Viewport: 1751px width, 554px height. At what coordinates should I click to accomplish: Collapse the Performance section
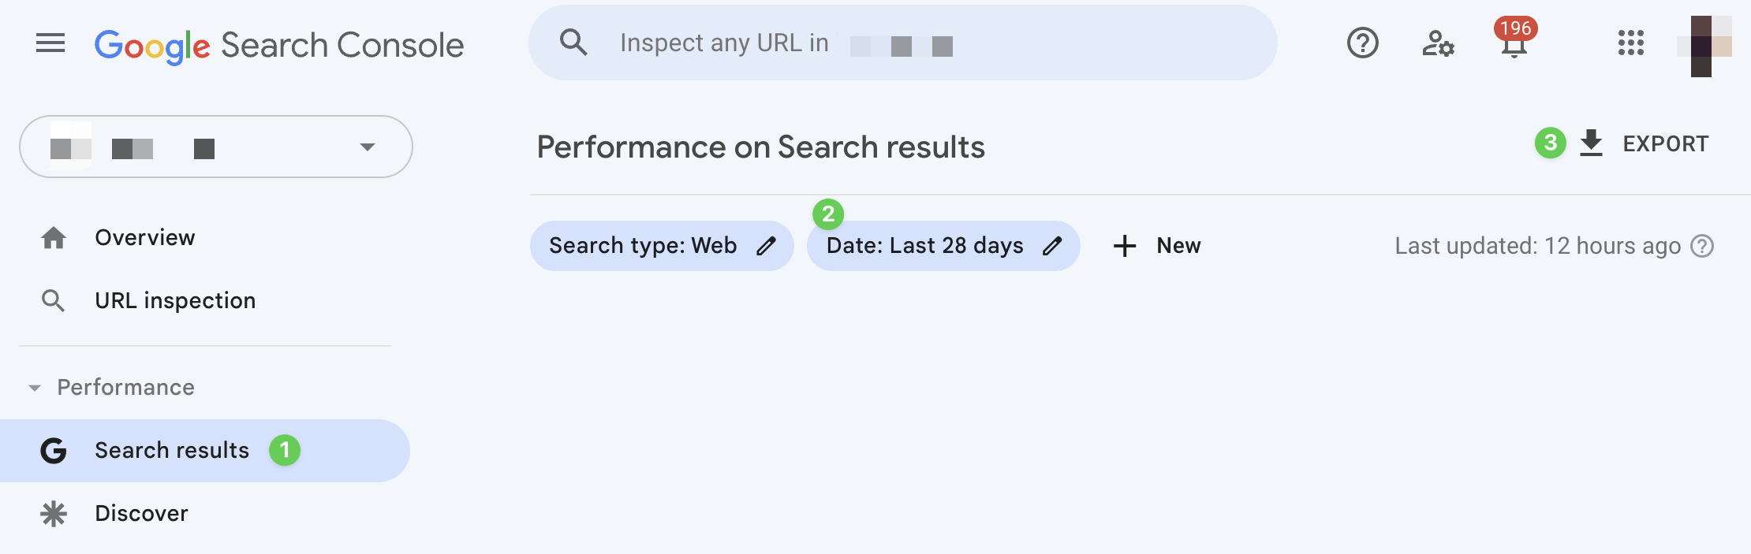(x=35, y=388)
